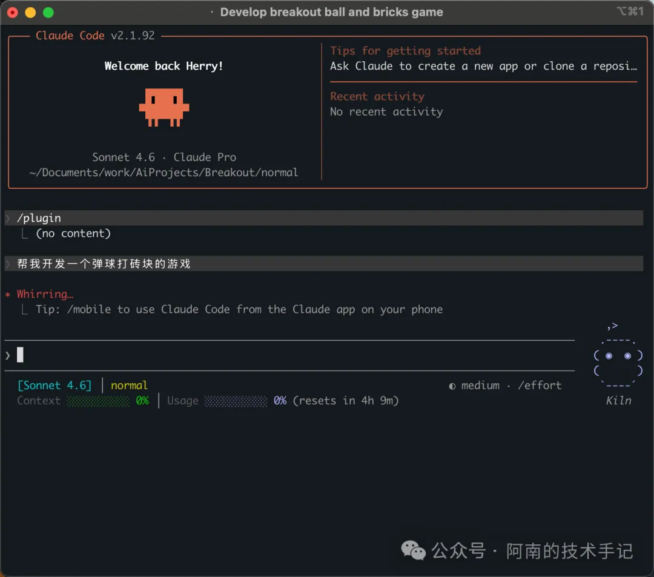Close the terminal window with red button
This screenshot has width=654, height=577.
[x=13, y=13]
